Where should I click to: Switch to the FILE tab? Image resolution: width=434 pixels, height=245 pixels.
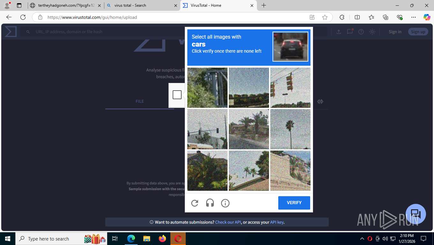(140, 101)
